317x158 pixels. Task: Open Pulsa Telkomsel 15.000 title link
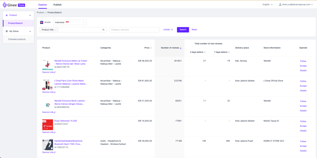pos(66,121)
